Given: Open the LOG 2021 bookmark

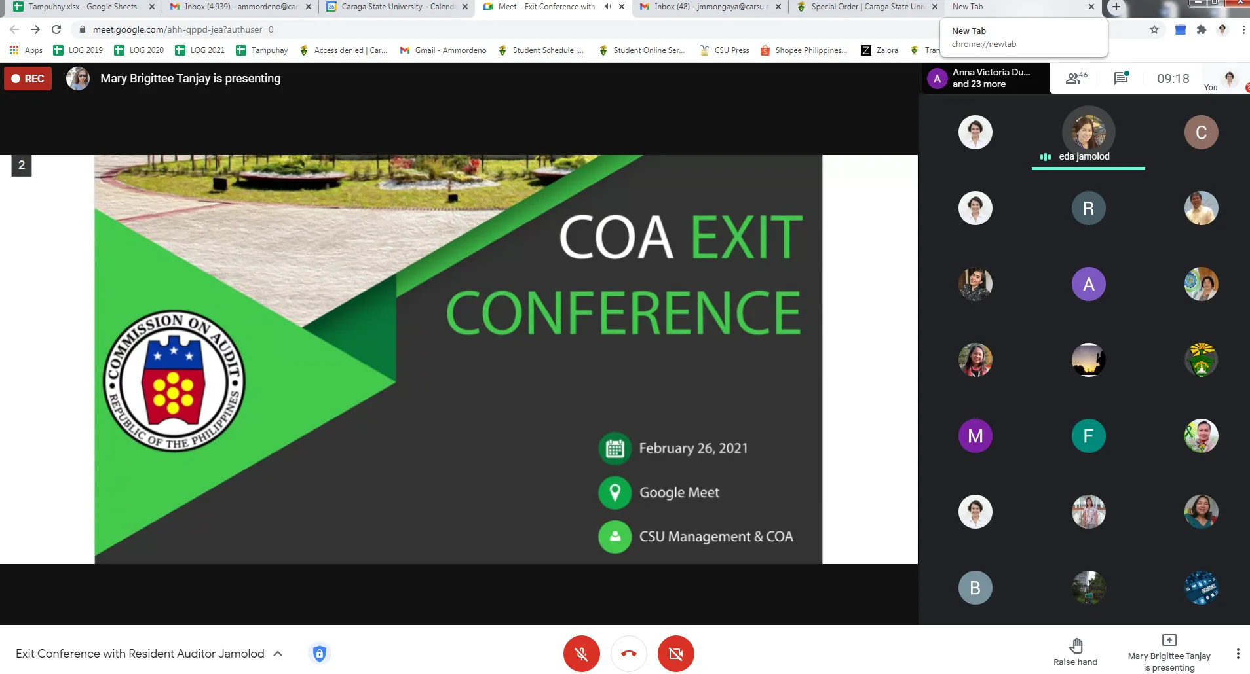Looking at the screenshot, I should pyautogui.click(x=200, y=50).
